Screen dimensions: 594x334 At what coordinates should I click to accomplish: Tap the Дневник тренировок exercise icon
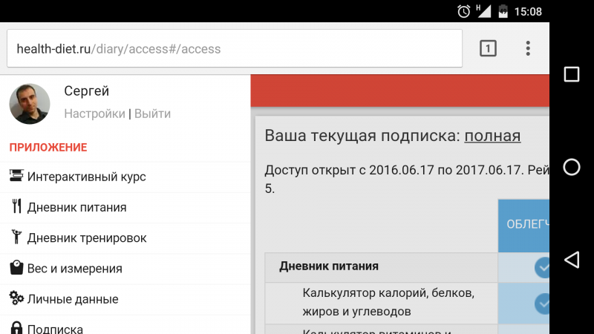(16, 238)
